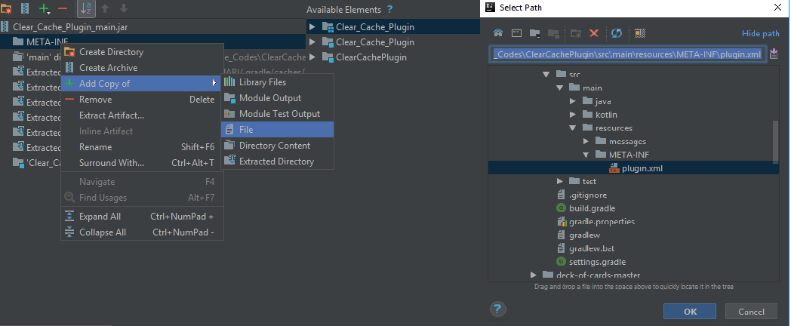
Task: Click the Create Archive toolbar icon
Action: pyautogui.click(x=25, y=8)
